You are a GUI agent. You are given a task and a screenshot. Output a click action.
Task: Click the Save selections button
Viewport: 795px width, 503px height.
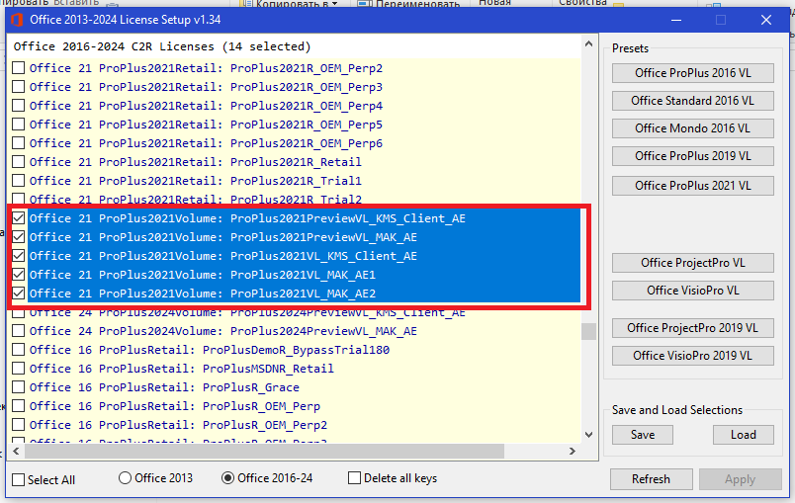[x=643, y=435]
